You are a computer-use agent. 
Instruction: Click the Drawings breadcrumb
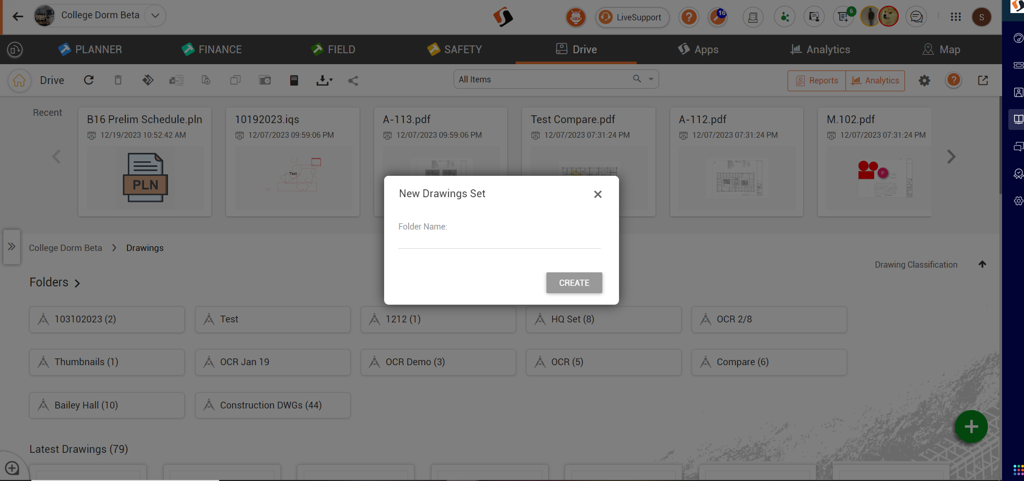tap(145, 248)
